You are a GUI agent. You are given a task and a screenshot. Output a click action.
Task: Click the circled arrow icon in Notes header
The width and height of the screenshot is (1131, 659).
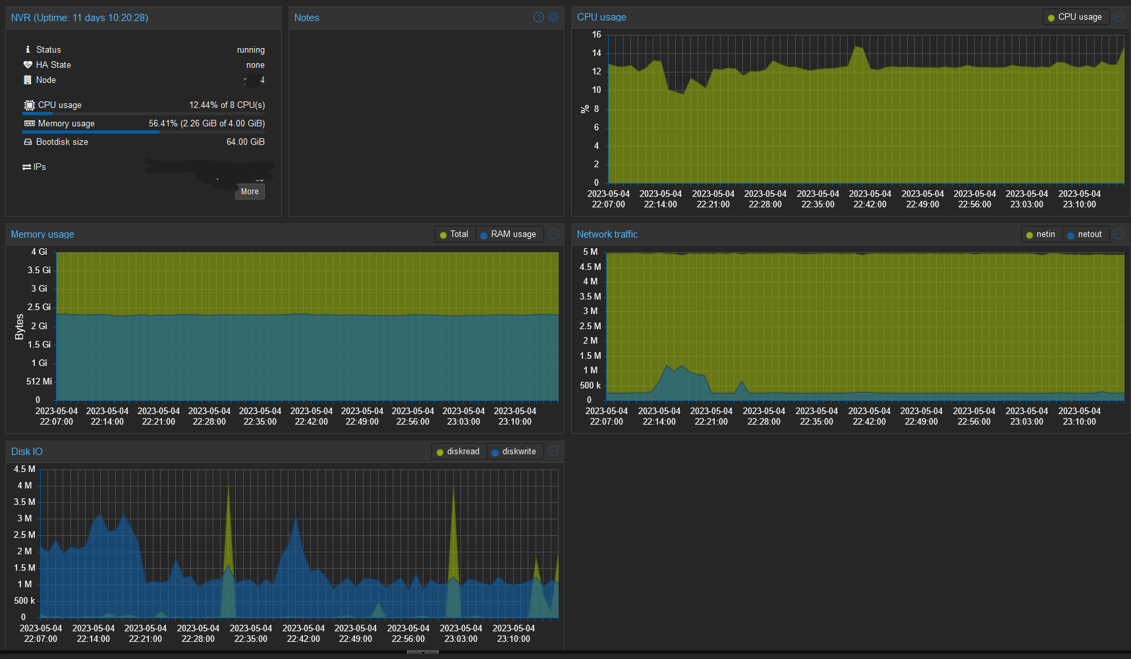click(538, 17)
